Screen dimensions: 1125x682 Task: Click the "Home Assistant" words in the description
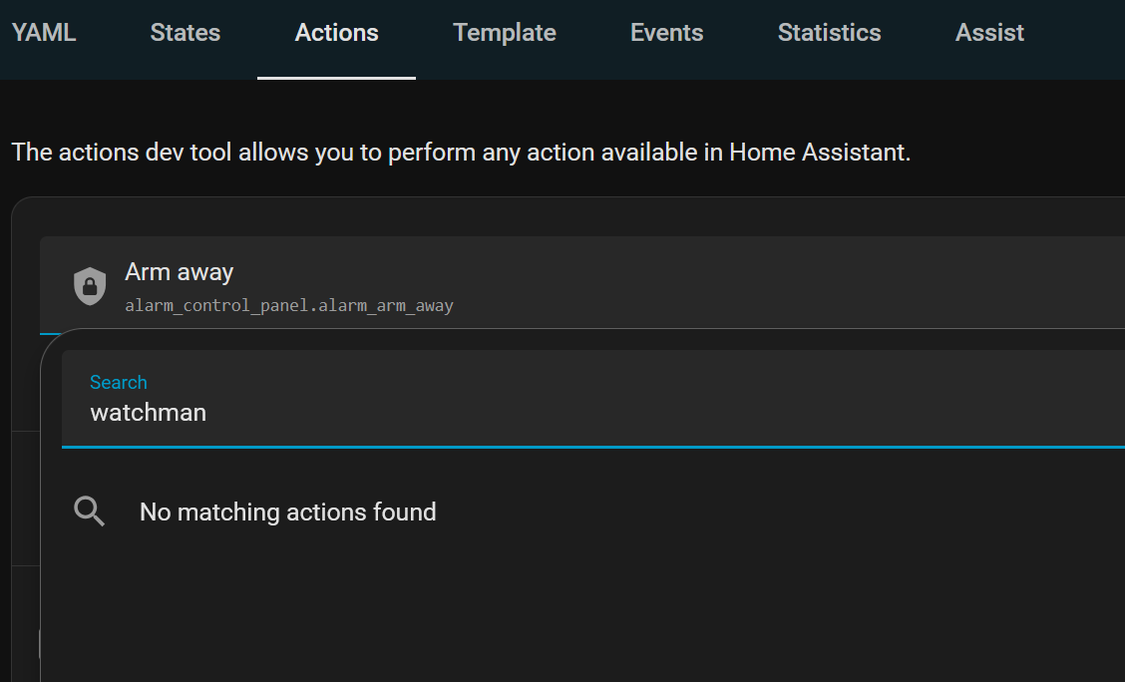[x=819, y=153]
